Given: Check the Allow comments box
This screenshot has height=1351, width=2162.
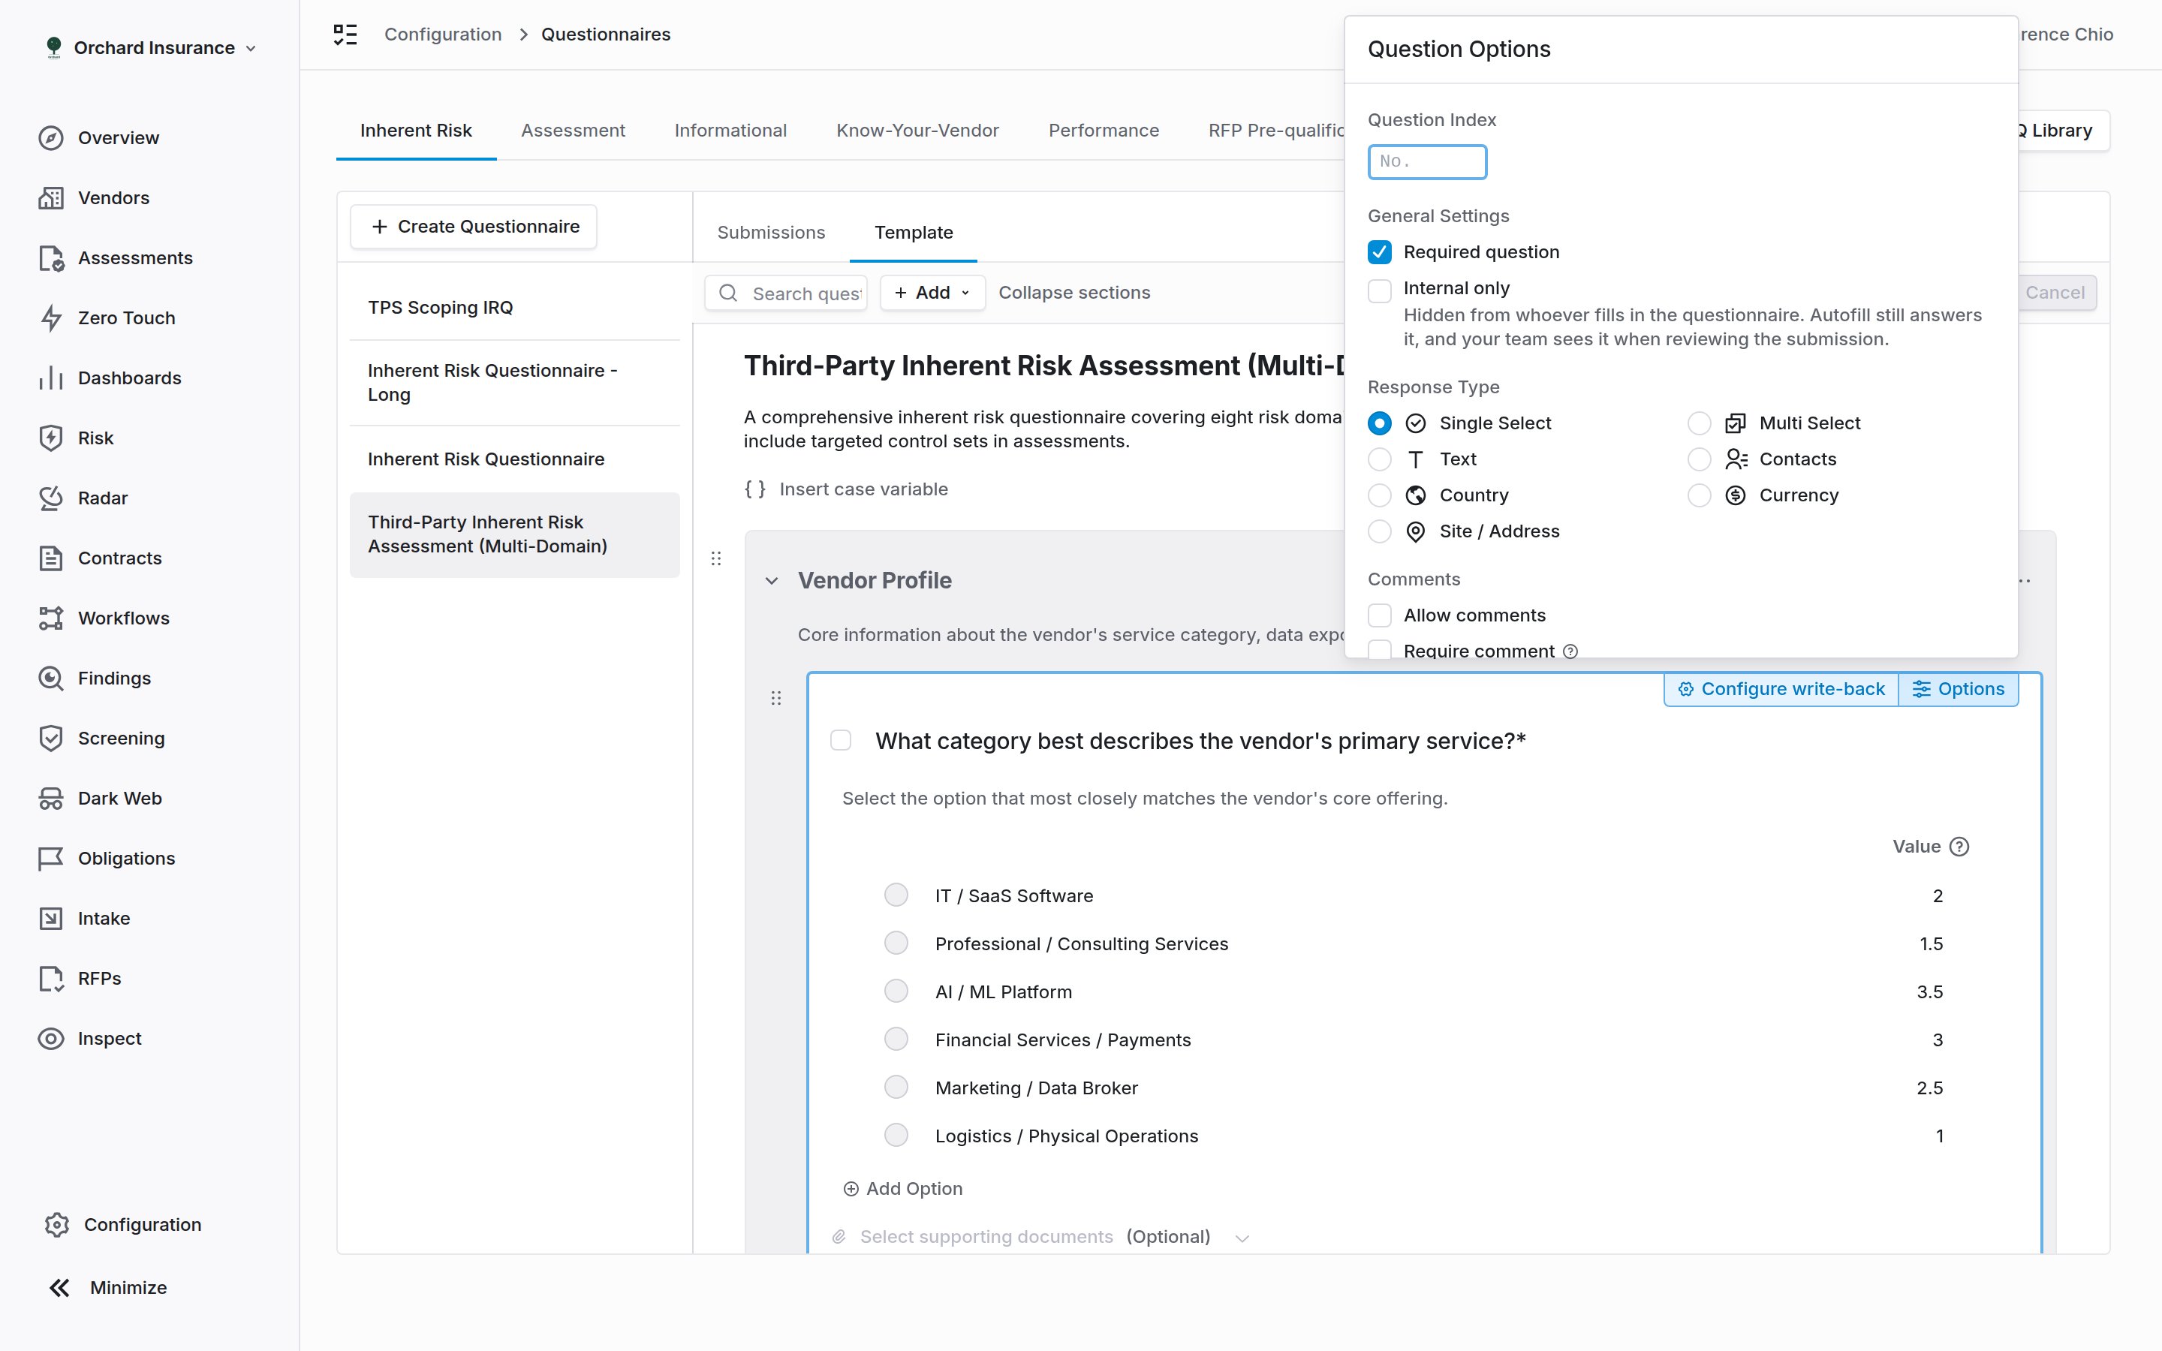Looking at the screenshot, I should [1379, 615].
